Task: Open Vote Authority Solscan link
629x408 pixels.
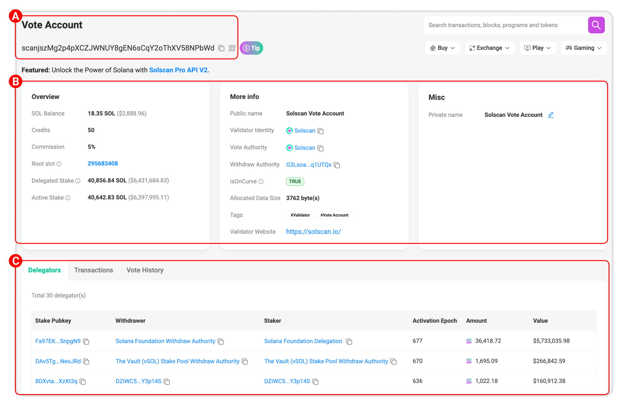Action: tap(305, 148)
